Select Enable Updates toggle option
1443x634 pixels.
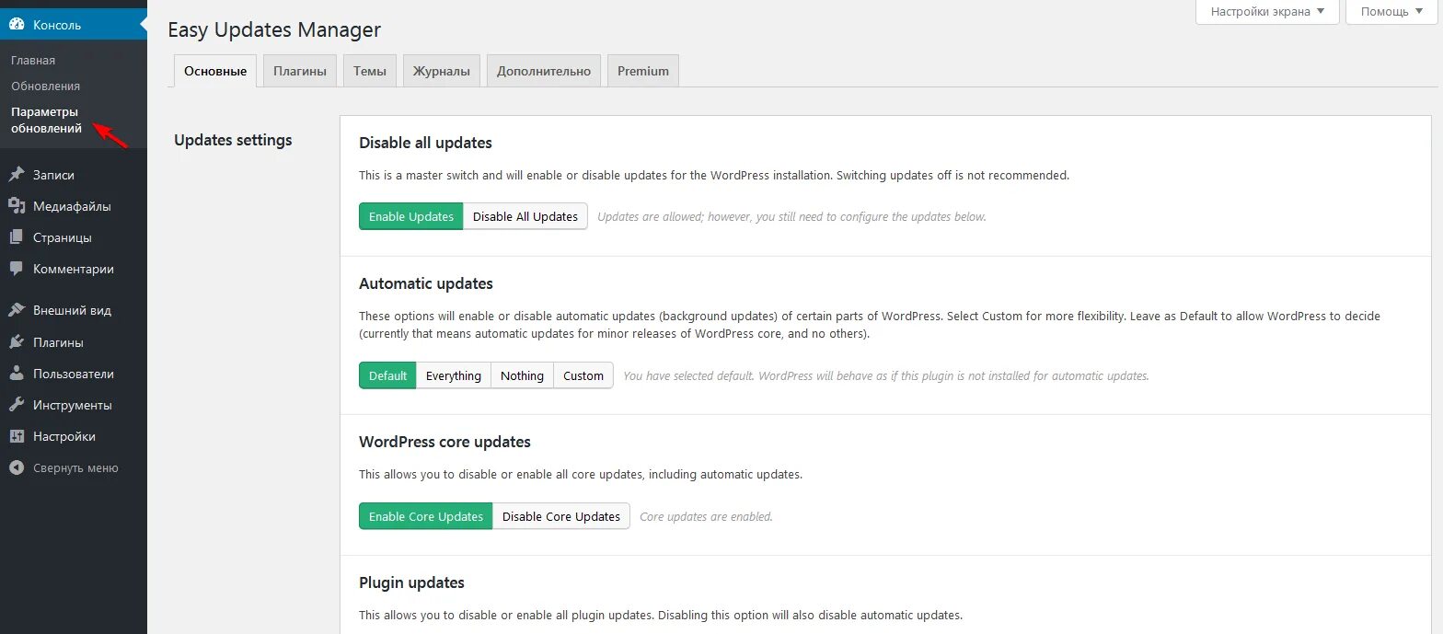(411, 216)
